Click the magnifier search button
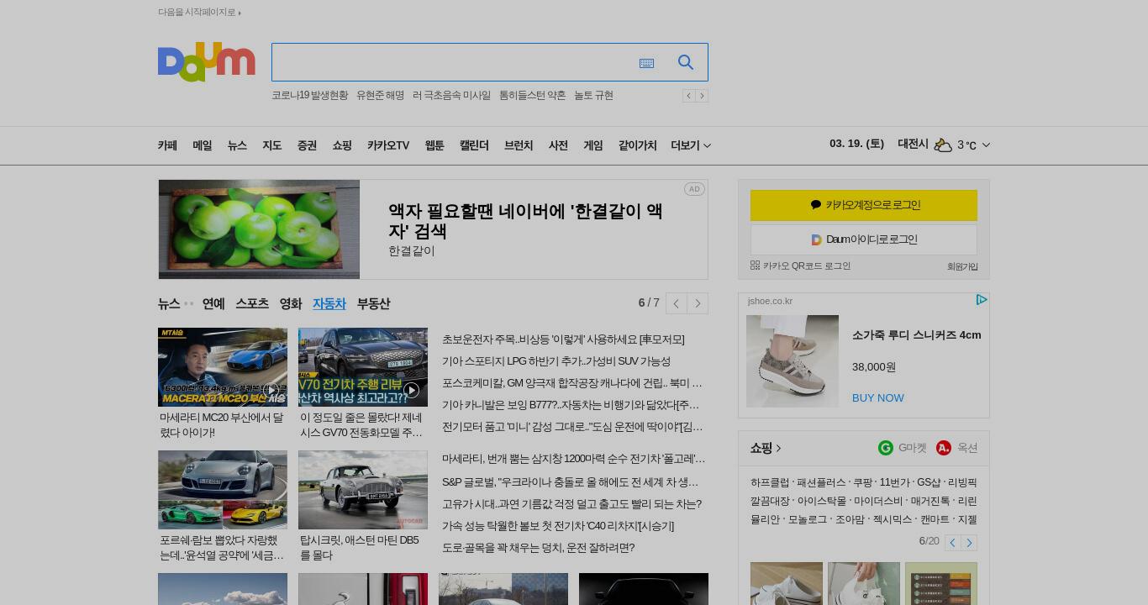Image resolution: width=1148 pixels, height=605 pixels. (686, 62)
